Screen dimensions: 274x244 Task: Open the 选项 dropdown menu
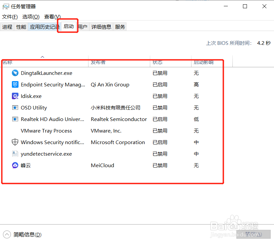coord(31,16)
